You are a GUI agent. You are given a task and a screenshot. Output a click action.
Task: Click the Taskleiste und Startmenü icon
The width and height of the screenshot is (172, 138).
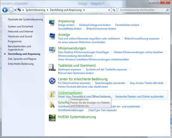[x=52, y=67]
